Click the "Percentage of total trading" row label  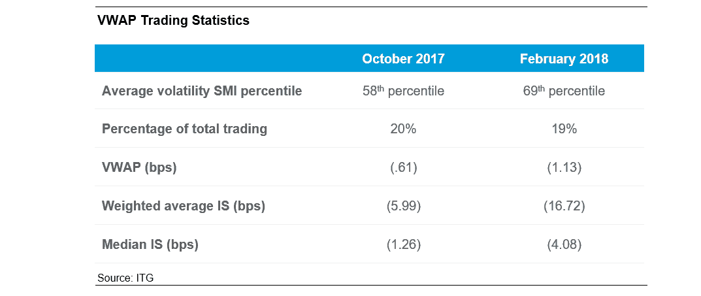tap(184, 129)
